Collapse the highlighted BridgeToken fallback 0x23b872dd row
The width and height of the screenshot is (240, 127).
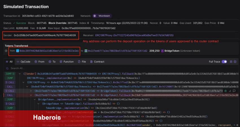[31, 95]
